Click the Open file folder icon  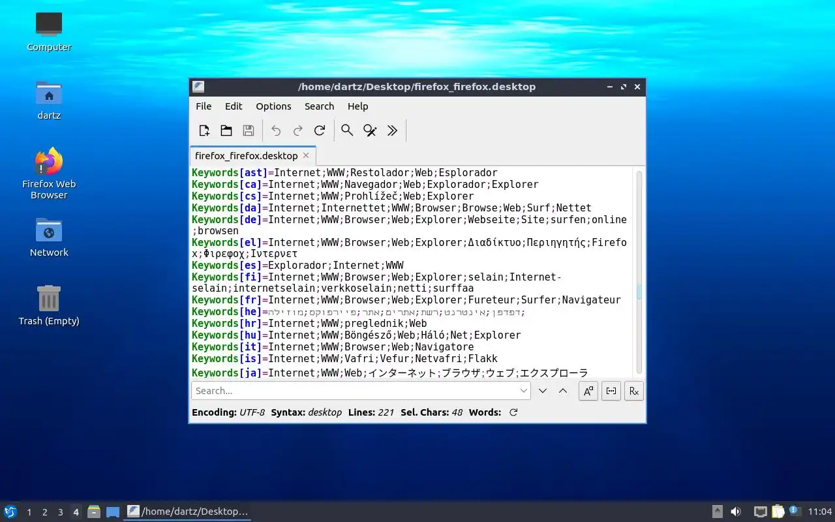226,130
